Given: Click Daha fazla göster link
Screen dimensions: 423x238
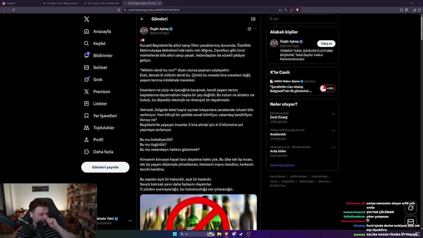Looking at the screenshot, I should 282,165.
